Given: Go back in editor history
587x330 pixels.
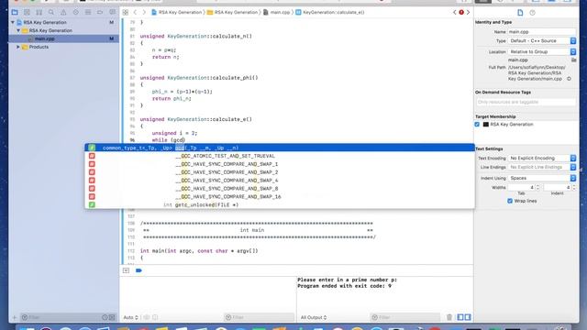Looking at the screenshot, I should (135, 12).
